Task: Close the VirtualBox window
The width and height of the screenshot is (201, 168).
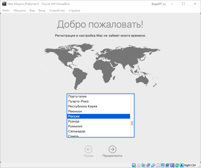Action: 195,4
